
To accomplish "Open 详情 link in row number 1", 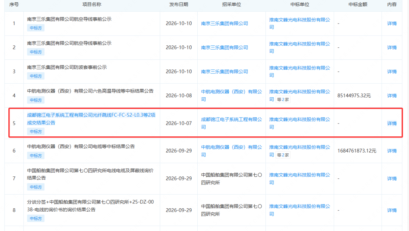I will pos(392,23).
